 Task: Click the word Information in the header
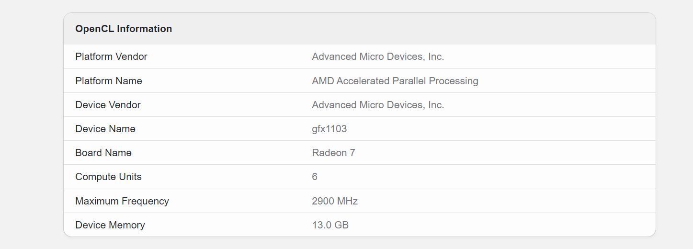pos(145,29)
